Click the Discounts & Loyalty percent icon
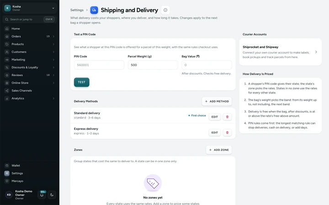 pyautogui.click(x=7, y=67)
